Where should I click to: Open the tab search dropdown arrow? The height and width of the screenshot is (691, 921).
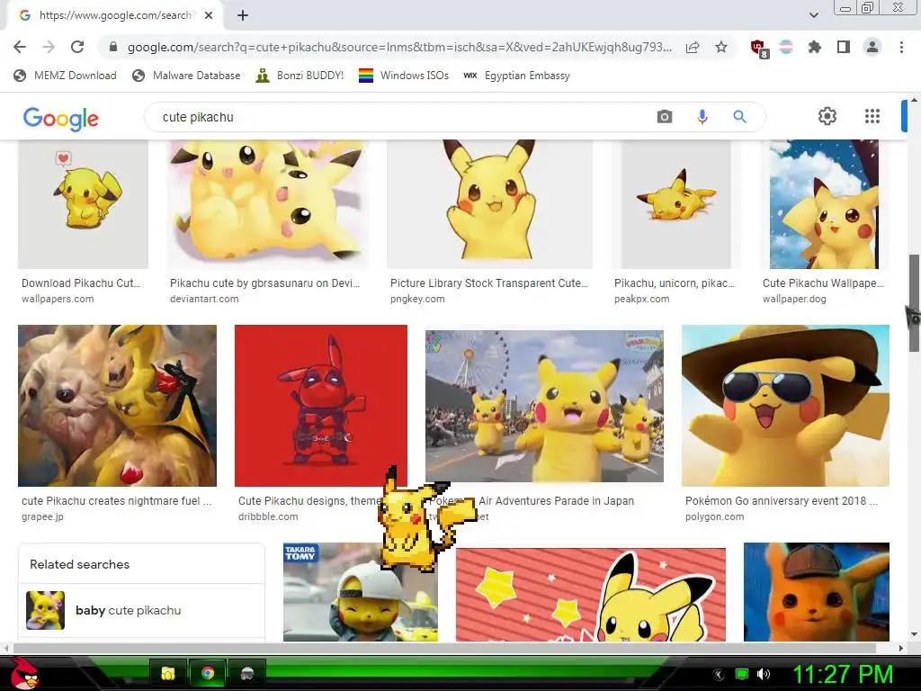point(813,15)
